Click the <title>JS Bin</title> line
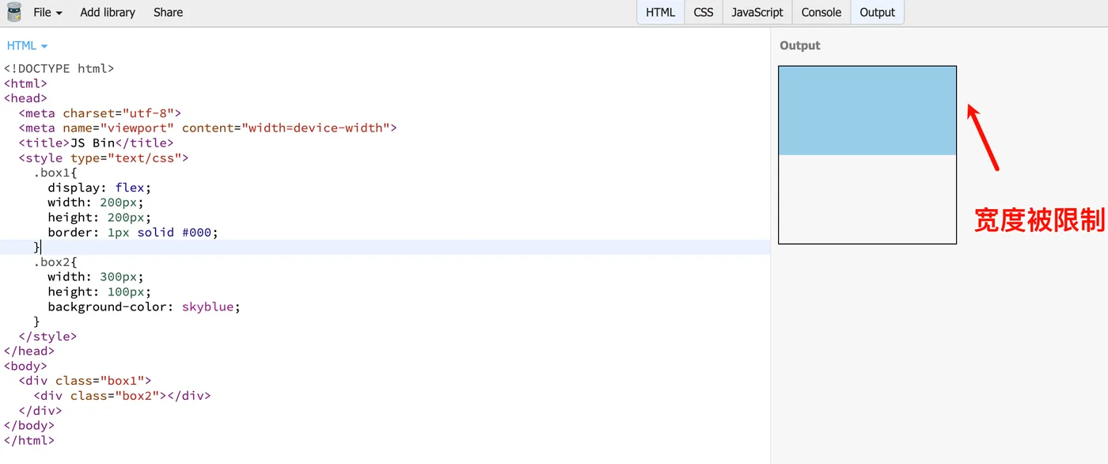This screenshot has height=464, width=1108. pos(96,143)
